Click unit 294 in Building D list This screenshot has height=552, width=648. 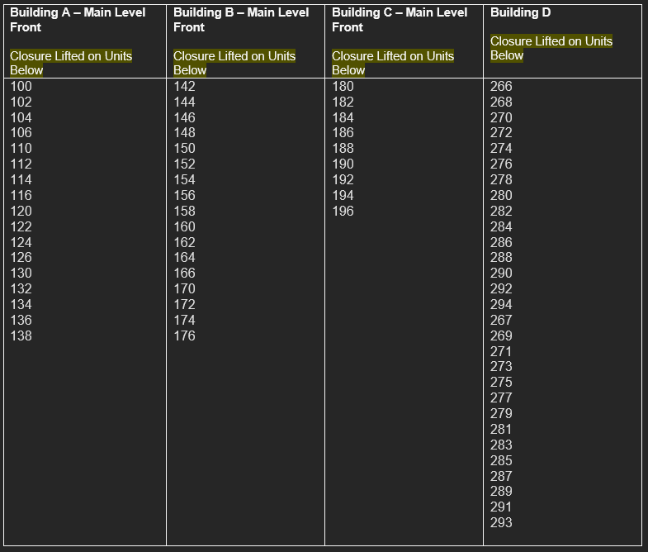pos(501,304)
